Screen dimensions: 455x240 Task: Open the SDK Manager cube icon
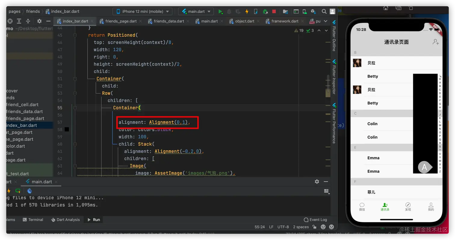[x=313, y=11]
